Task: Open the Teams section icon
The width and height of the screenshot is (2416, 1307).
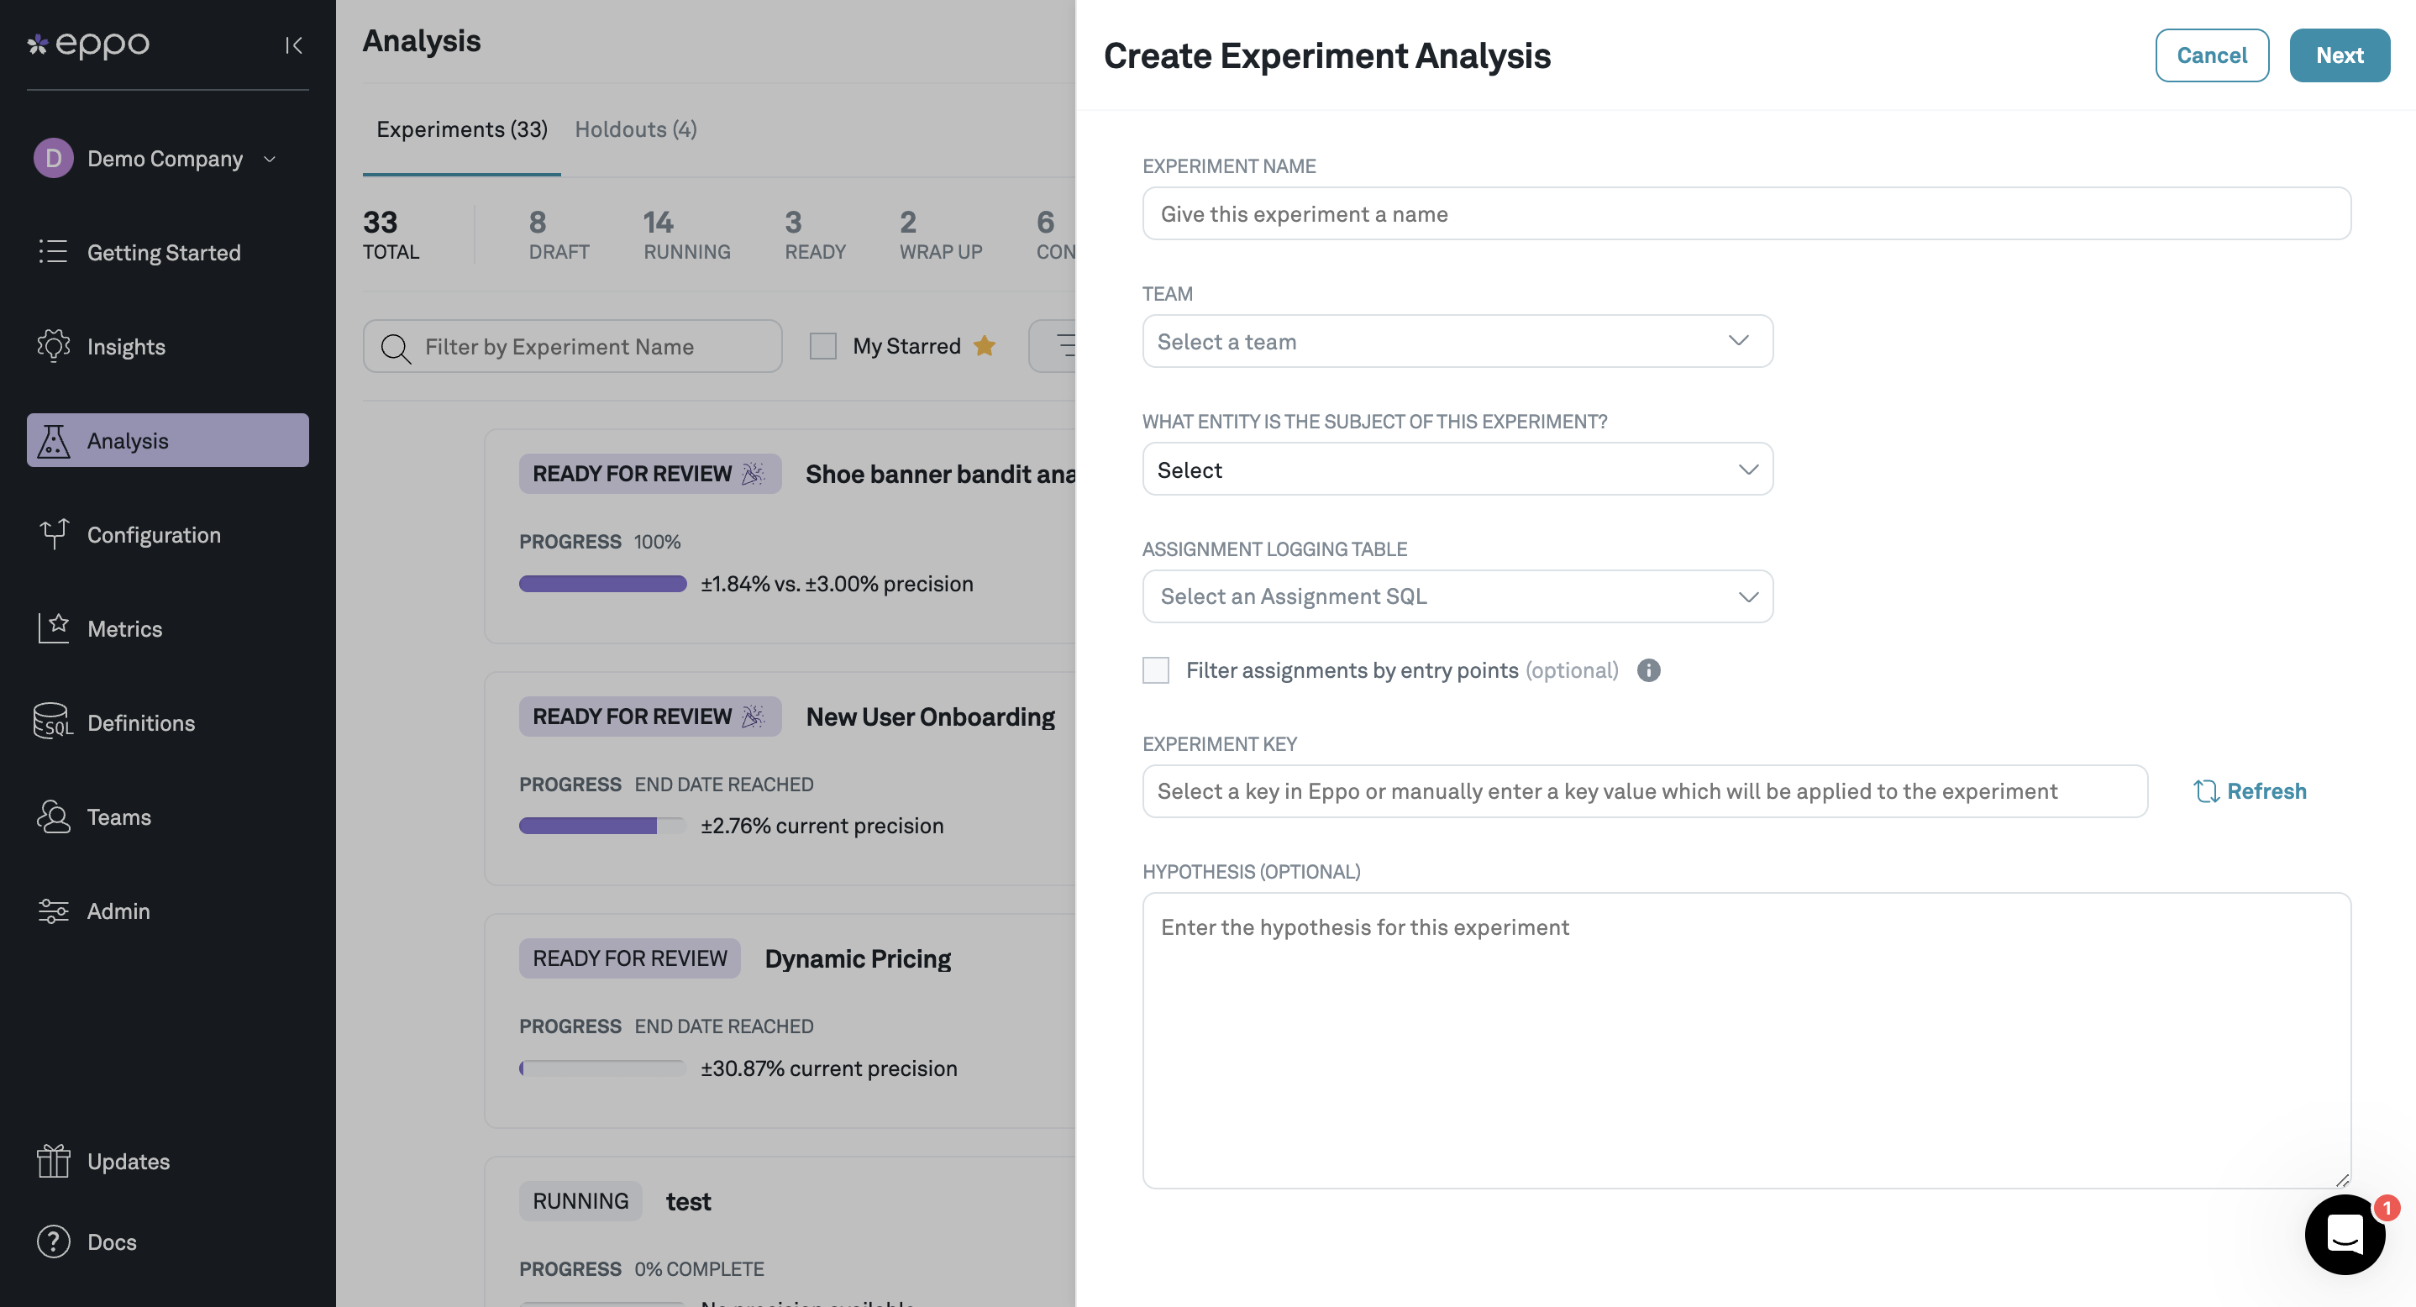Action: tap(54, 816)
